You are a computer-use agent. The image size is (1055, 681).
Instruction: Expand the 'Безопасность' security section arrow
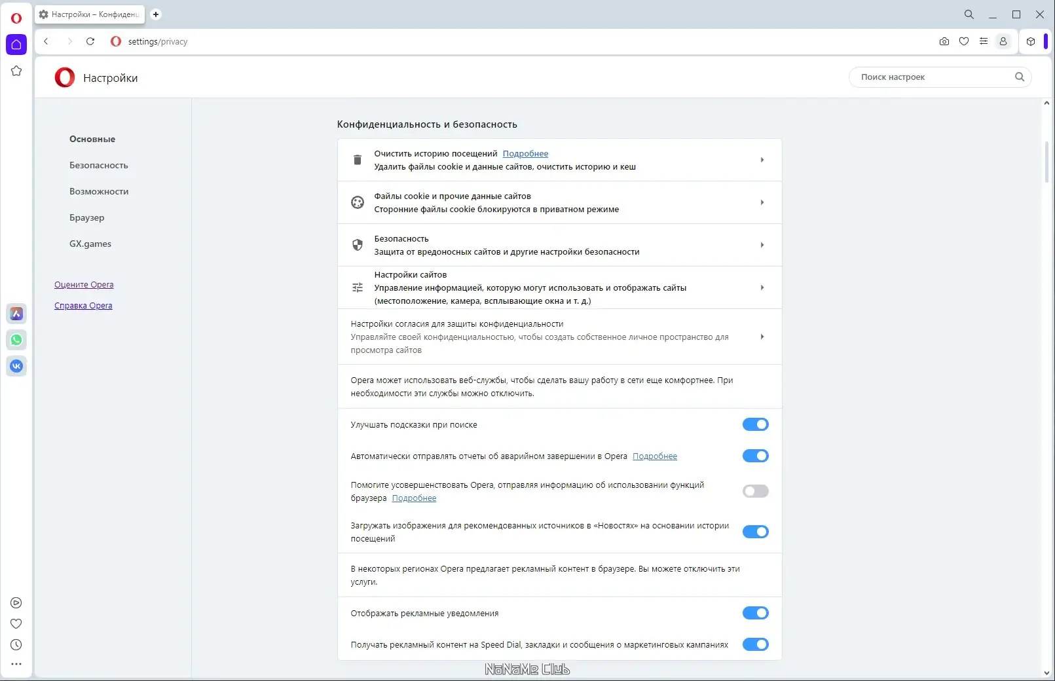762,244
